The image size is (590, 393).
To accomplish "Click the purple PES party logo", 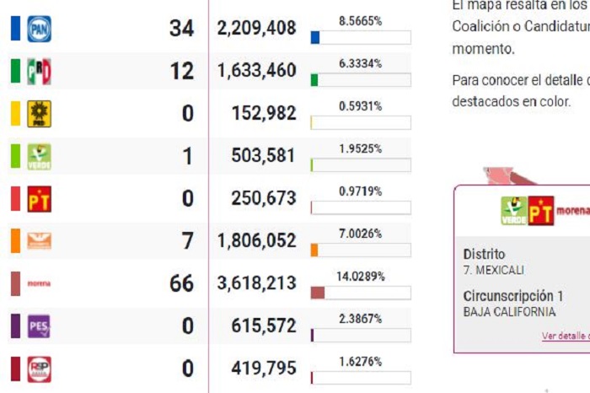I will tap(39, 326).
